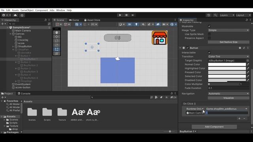Select Main Camera in Hierarchy

(x=23, y=31)
